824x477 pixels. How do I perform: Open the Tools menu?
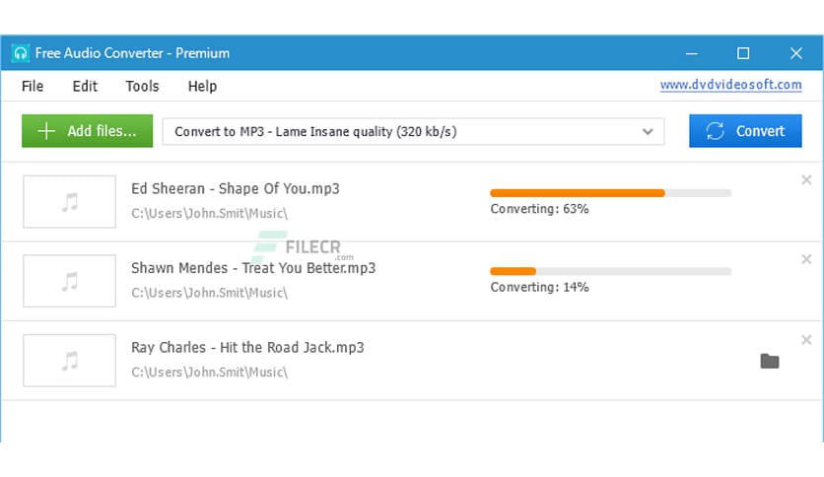coord(142,86)
